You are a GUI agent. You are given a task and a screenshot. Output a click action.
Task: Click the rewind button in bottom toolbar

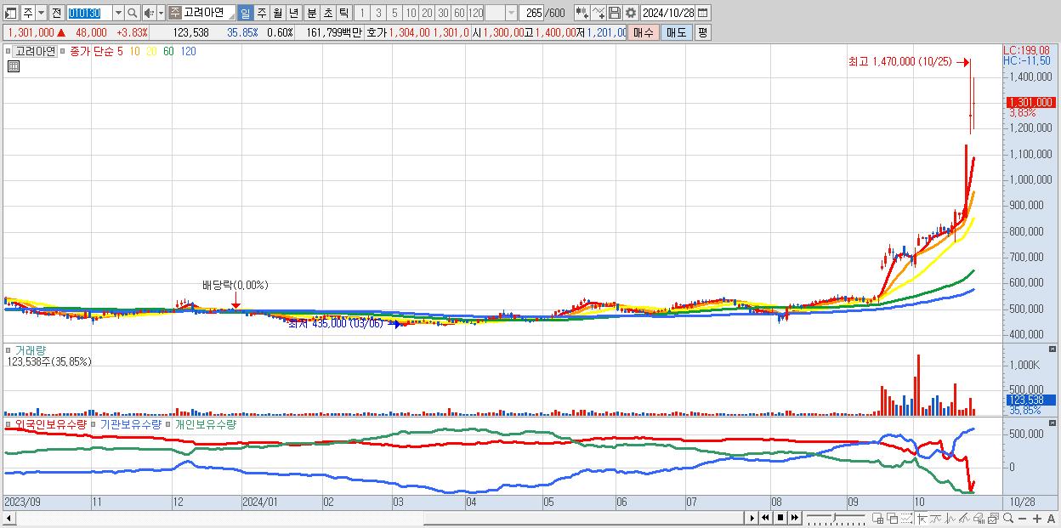pos(766,518)
